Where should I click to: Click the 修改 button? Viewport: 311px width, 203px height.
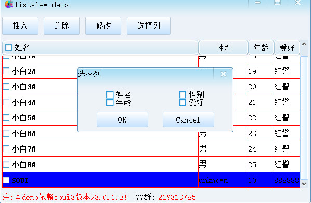click(103, 26)
